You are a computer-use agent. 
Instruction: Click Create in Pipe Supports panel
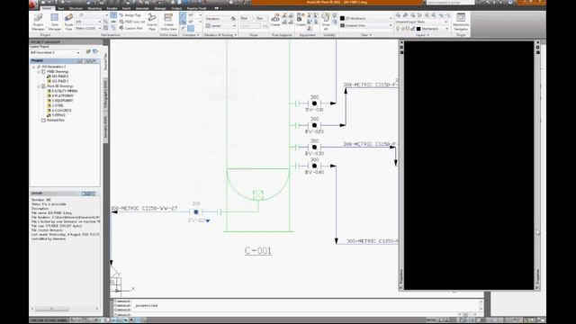275,20
